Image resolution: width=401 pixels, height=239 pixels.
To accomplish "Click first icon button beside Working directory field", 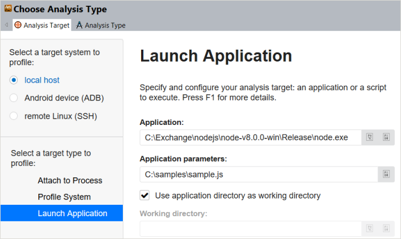I will coord(370,228).
